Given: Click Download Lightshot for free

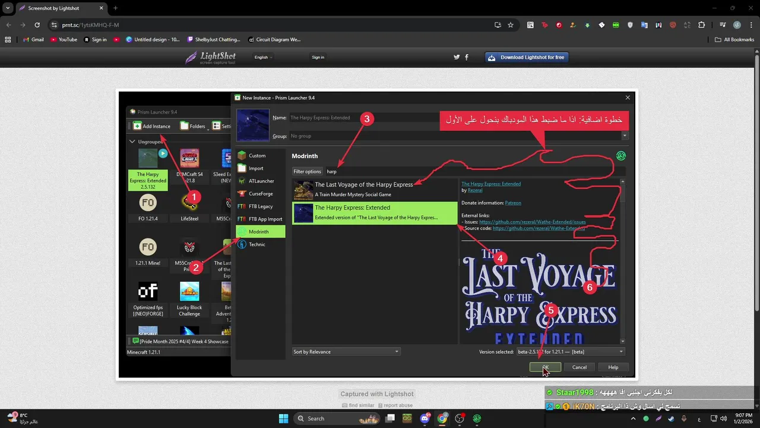Looking at the screenshot, I should 527,58.
